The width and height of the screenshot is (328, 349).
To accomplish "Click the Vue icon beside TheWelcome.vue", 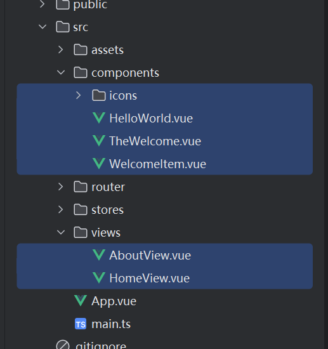I will click(99, 141).
